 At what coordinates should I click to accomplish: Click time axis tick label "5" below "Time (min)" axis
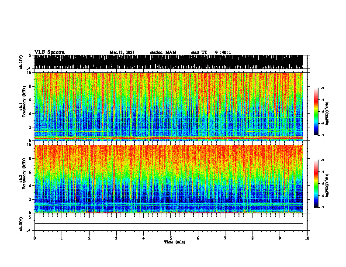pos(171,238)
